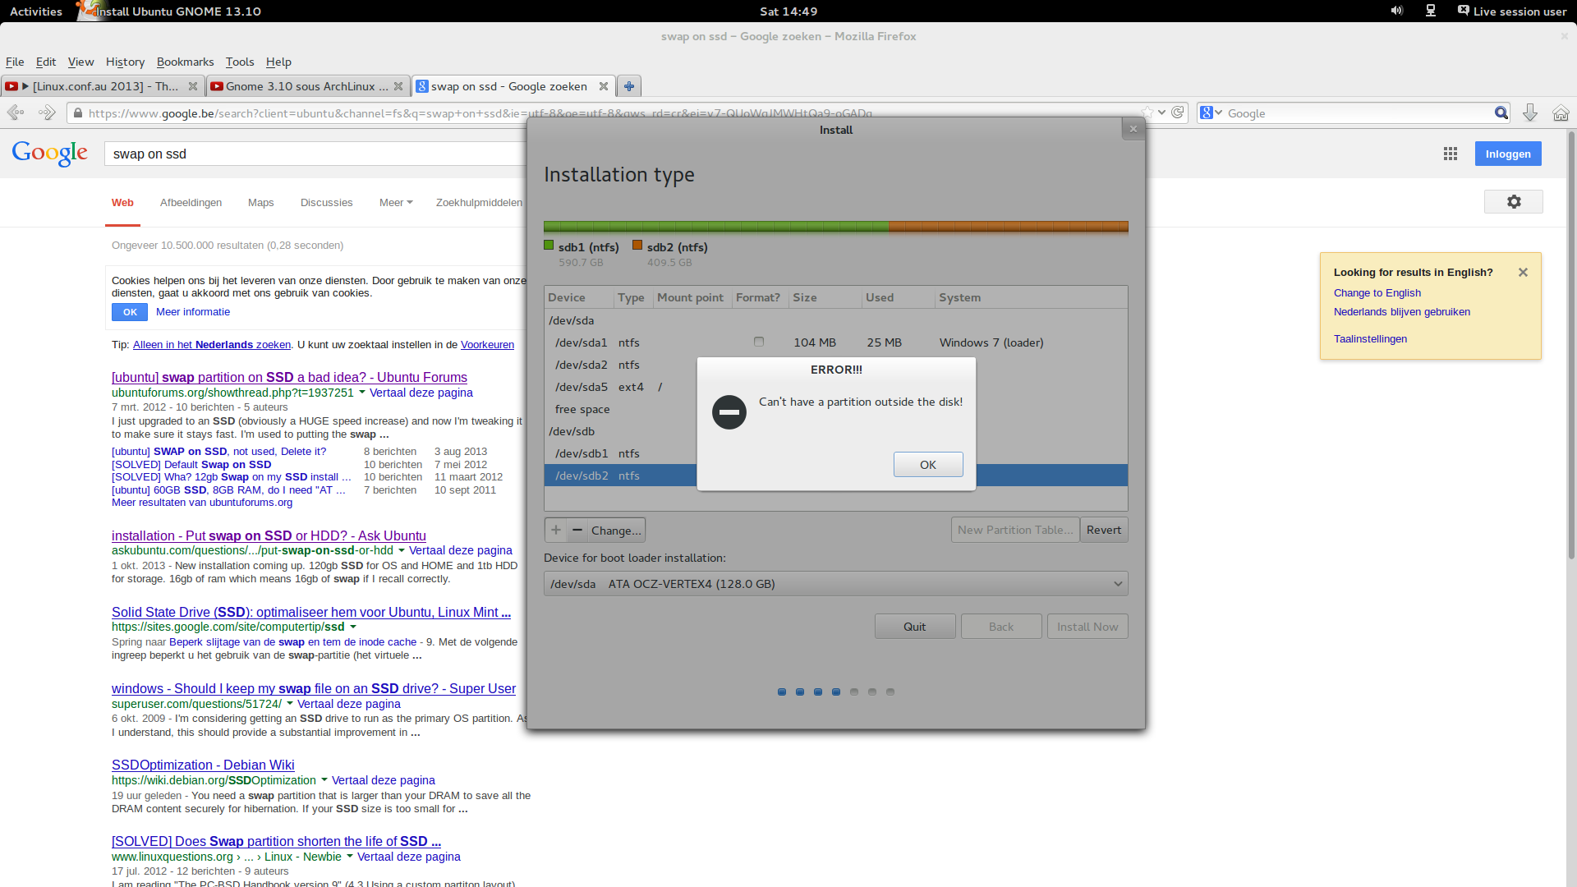Click the search magnifier icon

click(1501, 113)
